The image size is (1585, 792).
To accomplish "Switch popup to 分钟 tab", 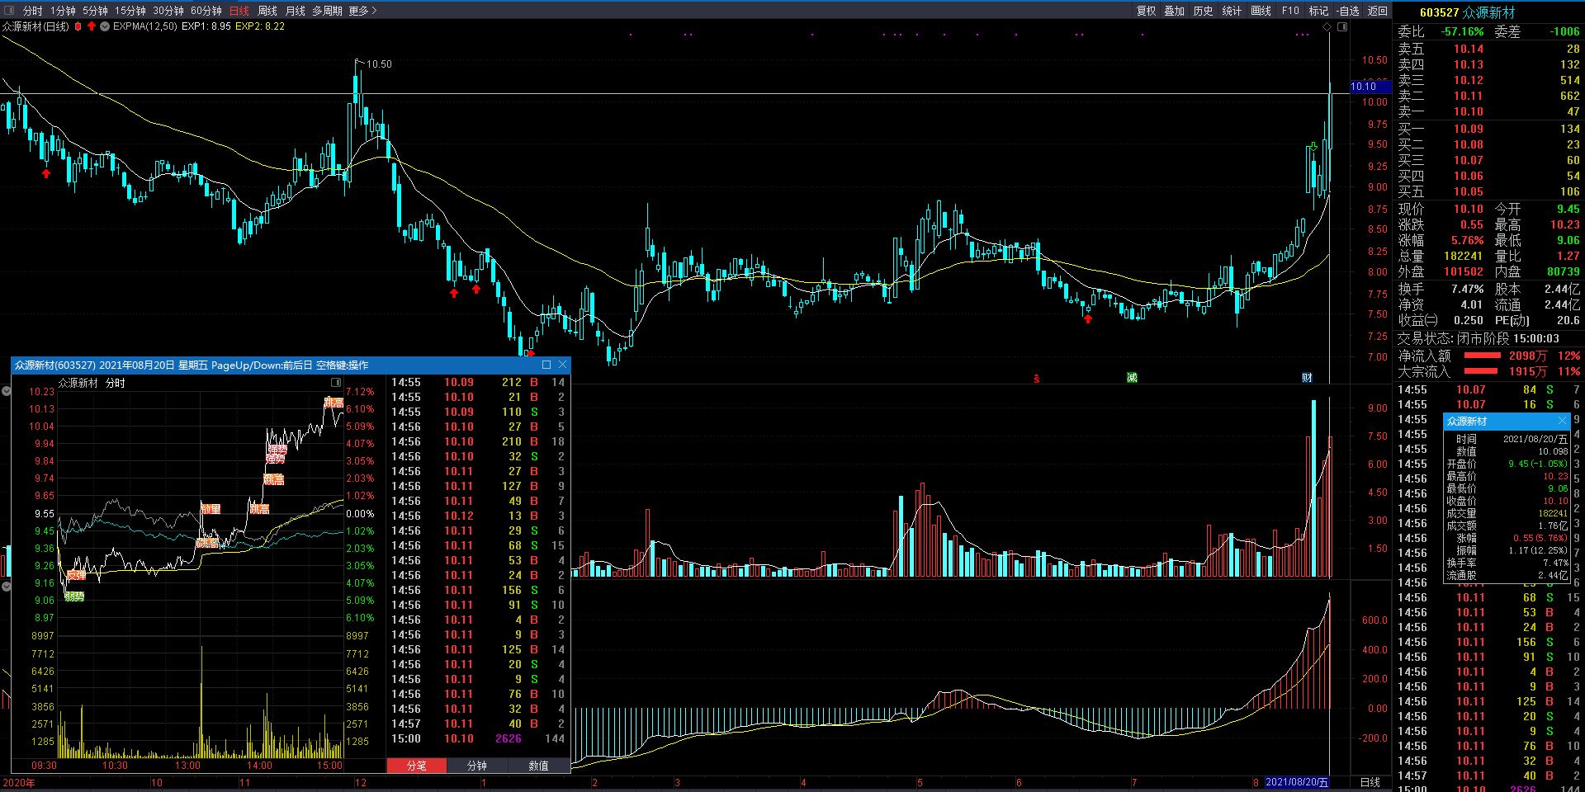I will [477, 766].
